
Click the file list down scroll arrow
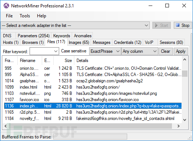184,120
